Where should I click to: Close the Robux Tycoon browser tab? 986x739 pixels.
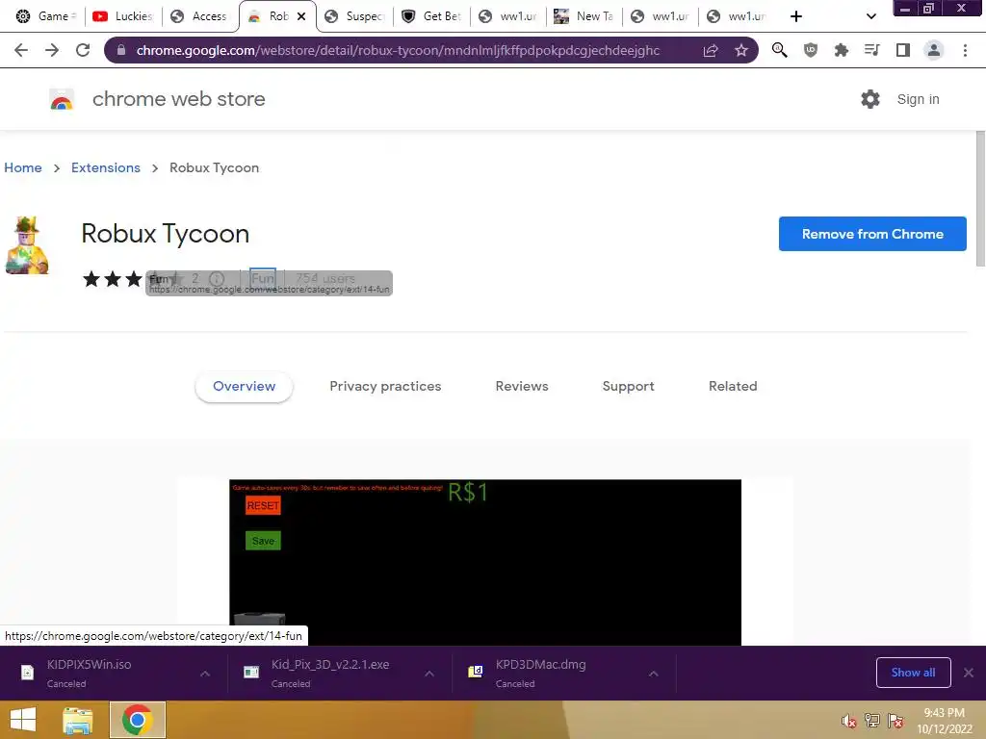[x=301, y=16]
